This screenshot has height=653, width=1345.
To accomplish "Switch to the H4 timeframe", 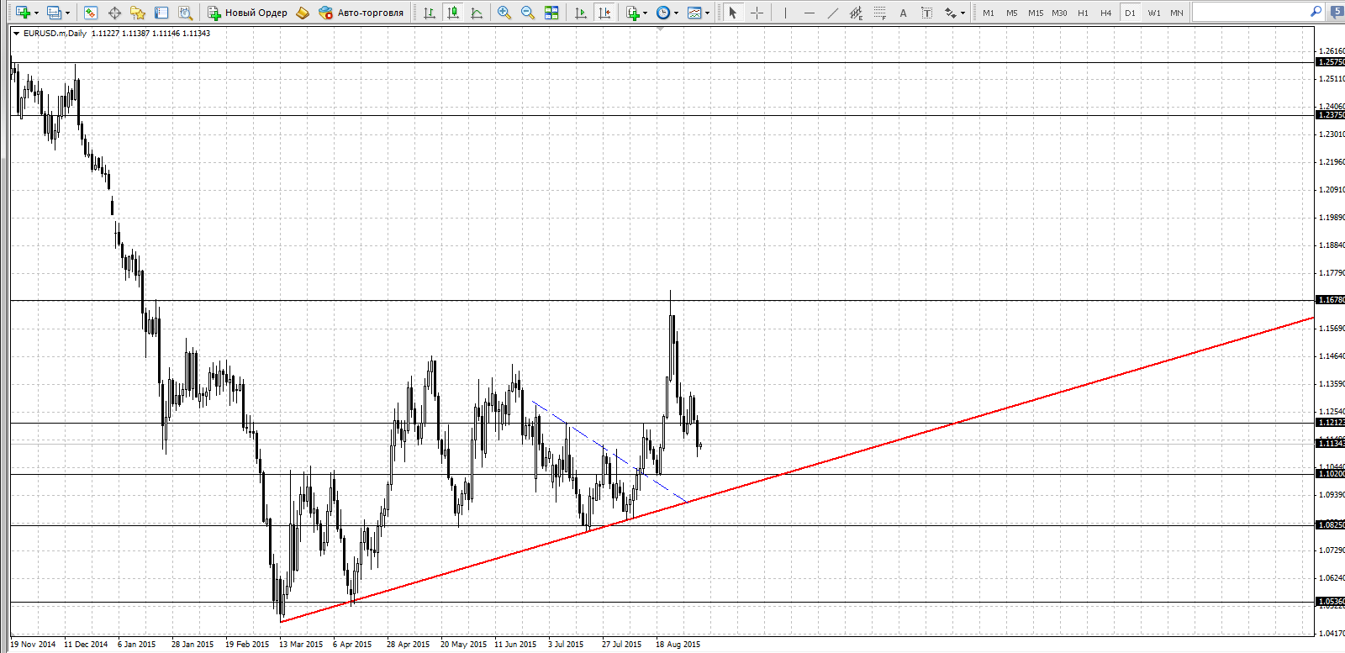I will 1106,13.
